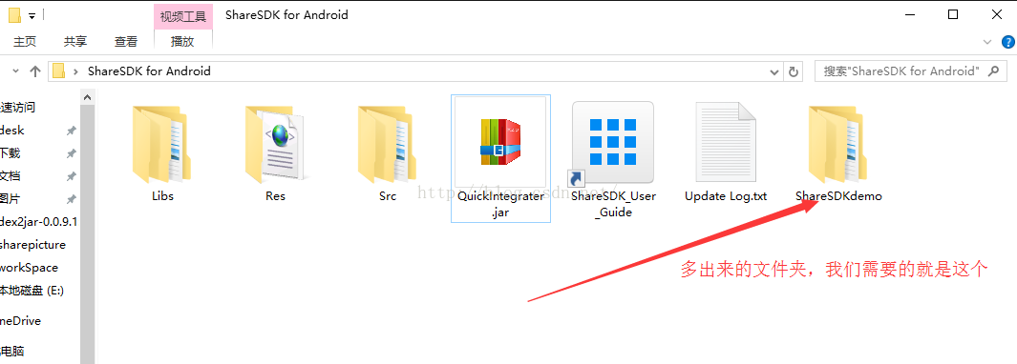Click pin icon next to desk
The image size is (1017, 364).
tap(72, 131)
